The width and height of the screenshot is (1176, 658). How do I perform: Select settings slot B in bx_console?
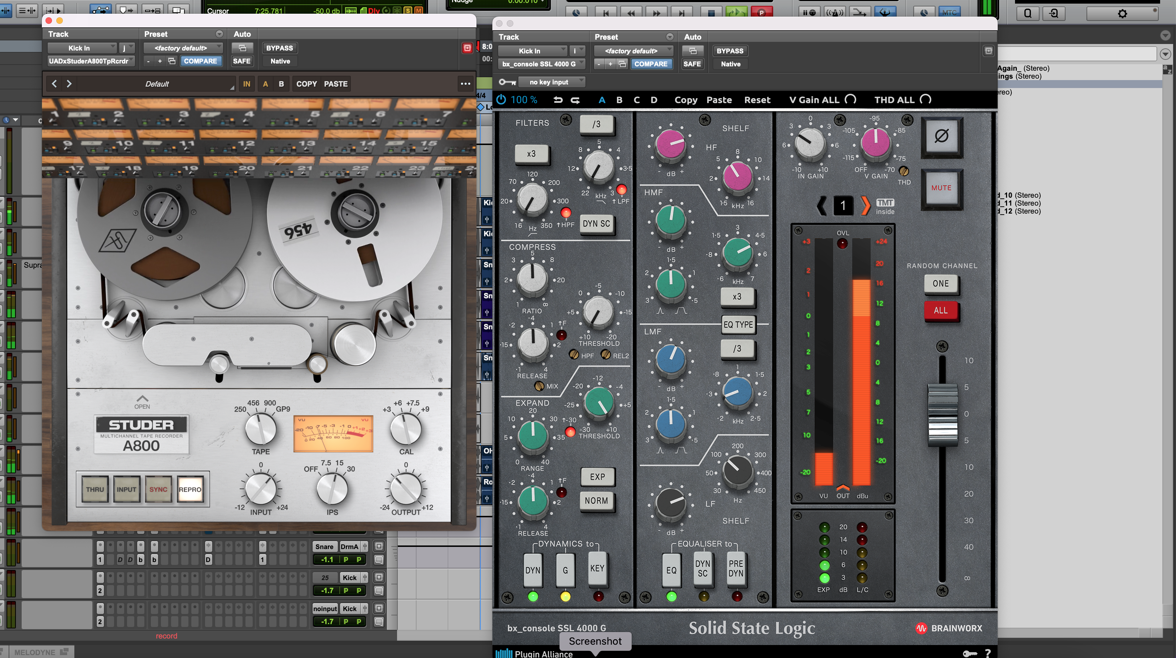(x=619, y=100)
